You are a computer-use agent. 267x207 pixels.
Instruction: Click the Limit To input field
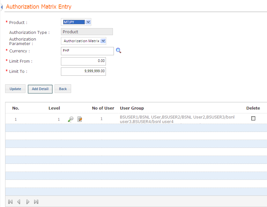click(x=83, y=71)
